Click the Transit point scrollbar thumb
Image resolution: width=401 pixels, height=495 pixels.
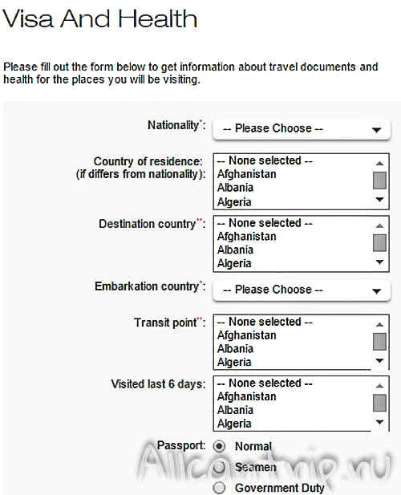[x=379, y=342]
